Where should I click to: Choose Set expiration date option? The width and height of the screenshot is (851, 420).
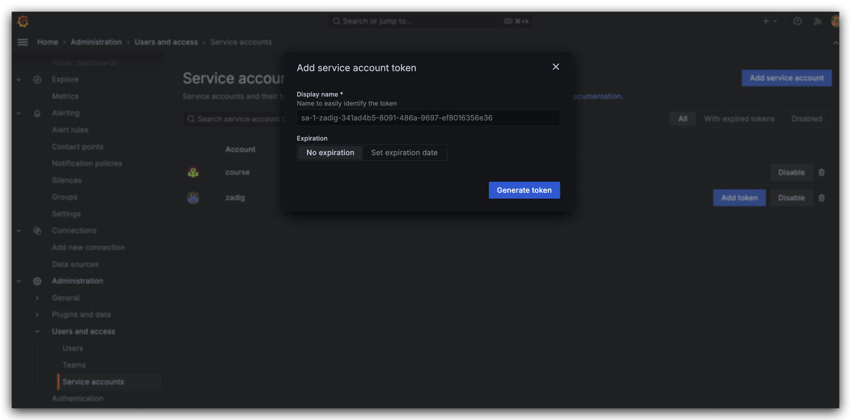tap(404, 153)
